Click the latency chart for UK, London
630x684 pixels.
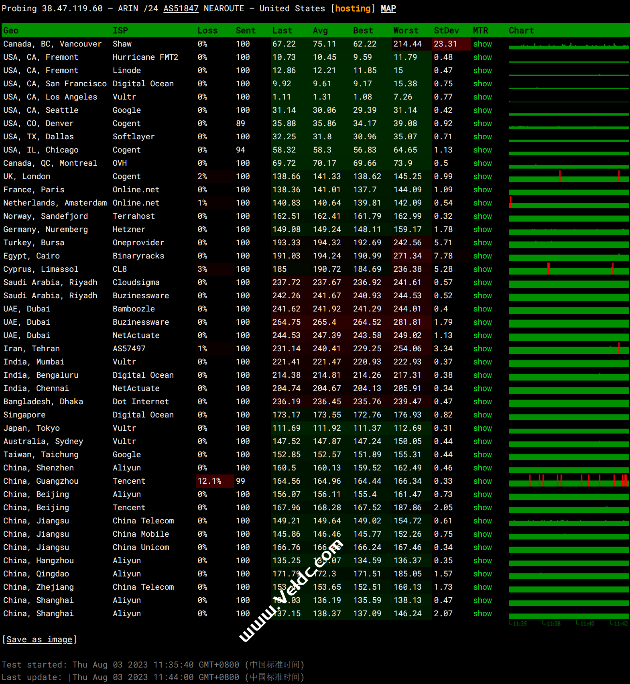tap(569, 176)
